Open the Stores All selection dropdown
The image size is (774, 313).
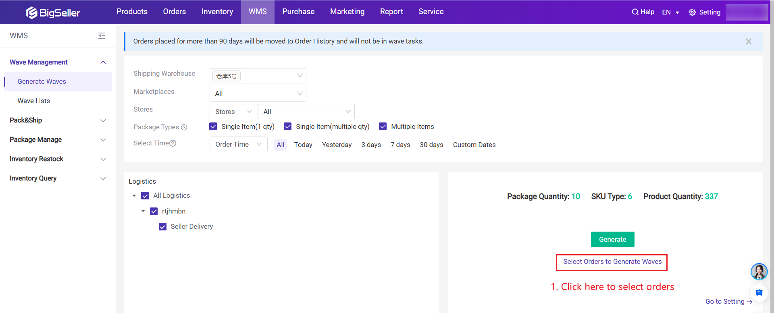tap(306, 112)
